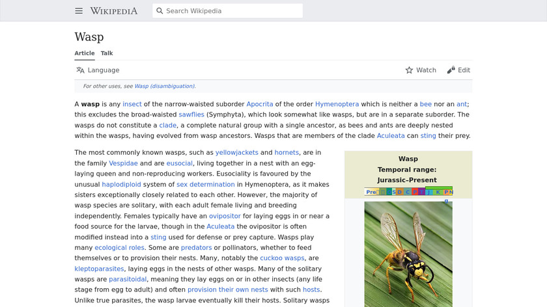
Task: Click the yellow N timeline segment
Action: (451, 192)
